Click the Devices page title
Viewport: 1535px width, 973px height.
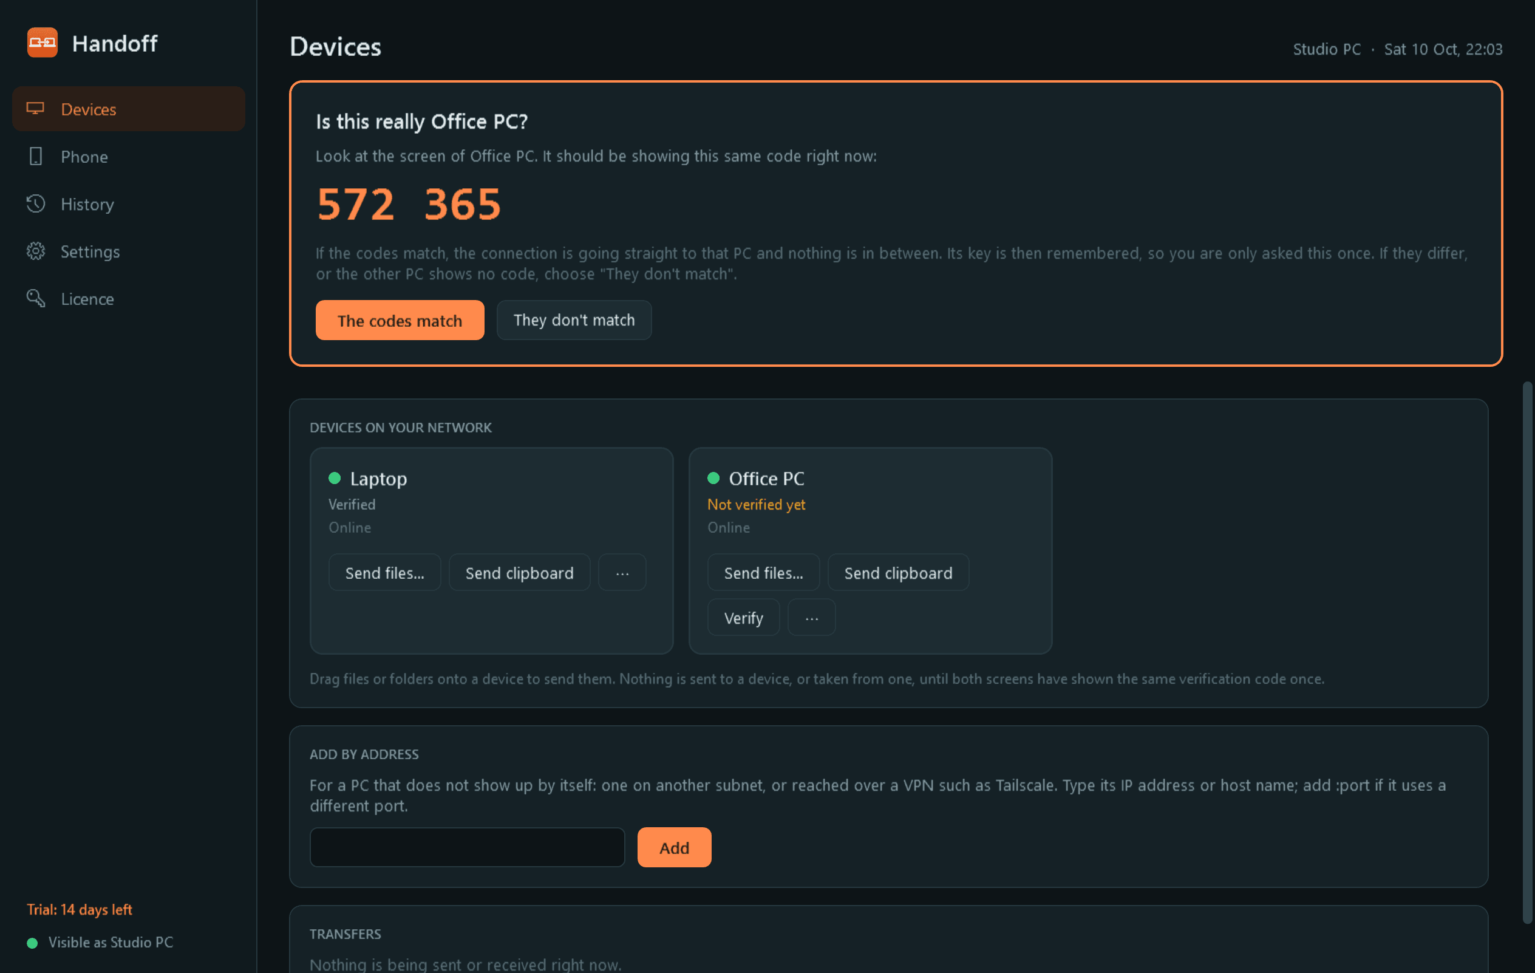335,47
